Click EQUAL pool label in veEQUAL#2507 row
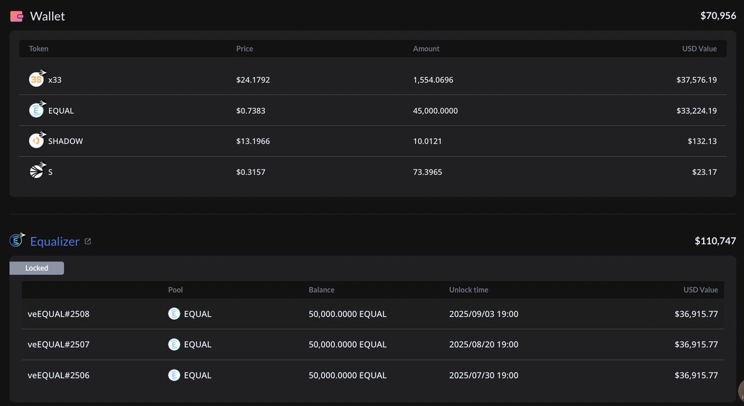 198,345
